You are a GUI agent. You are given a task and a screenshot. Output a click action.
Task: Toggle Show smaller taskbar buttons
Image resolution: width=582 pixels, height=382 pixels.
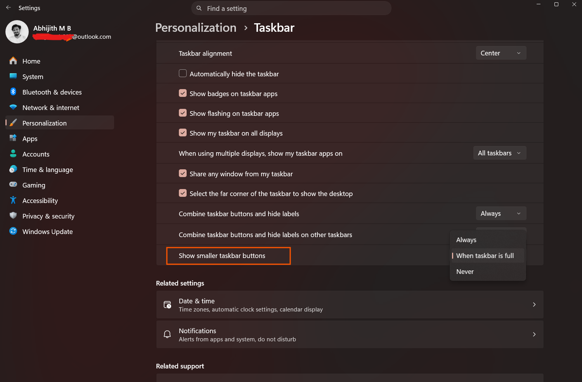tap(228, 256)
